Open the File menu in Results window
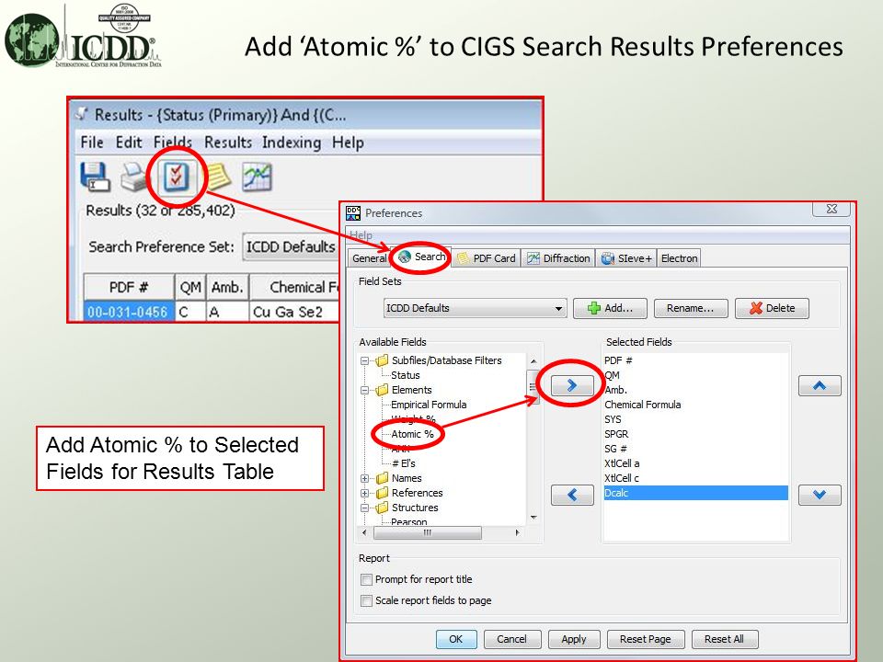This screenshot has width=883, height=662. click(x=92, y=143)
